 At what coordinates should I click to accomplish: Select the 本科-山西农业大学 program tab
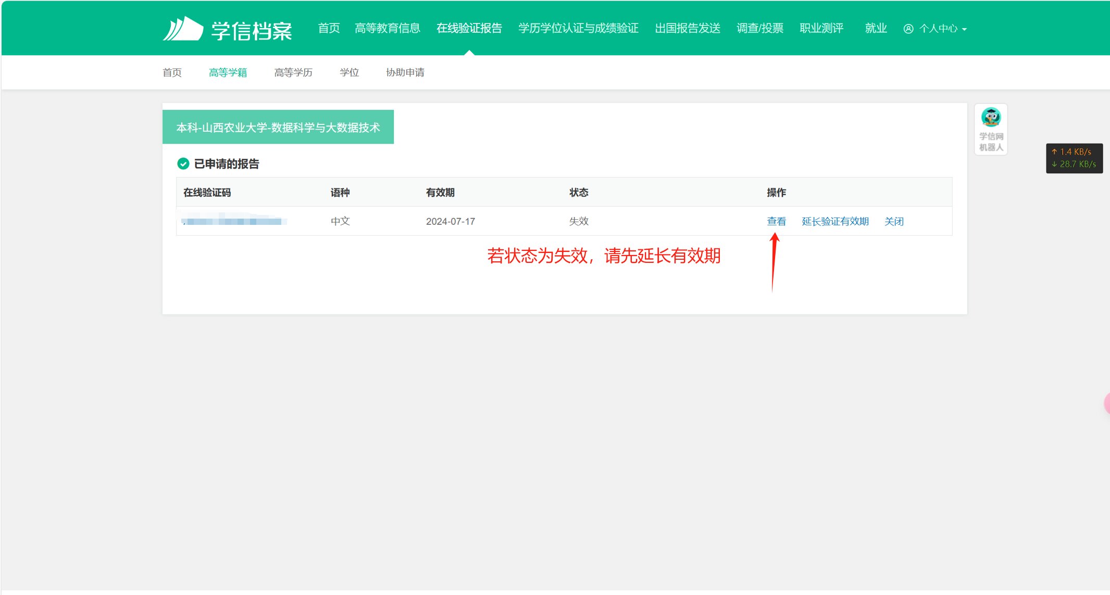pos(278,127)
